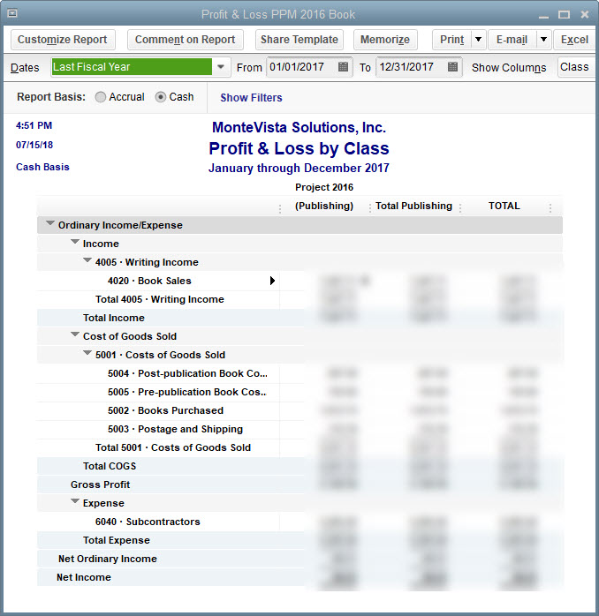The height and width of the screenshot is (616, 599).
Task: Collapse the Cost of Goods Sold section
Action: 75,334
